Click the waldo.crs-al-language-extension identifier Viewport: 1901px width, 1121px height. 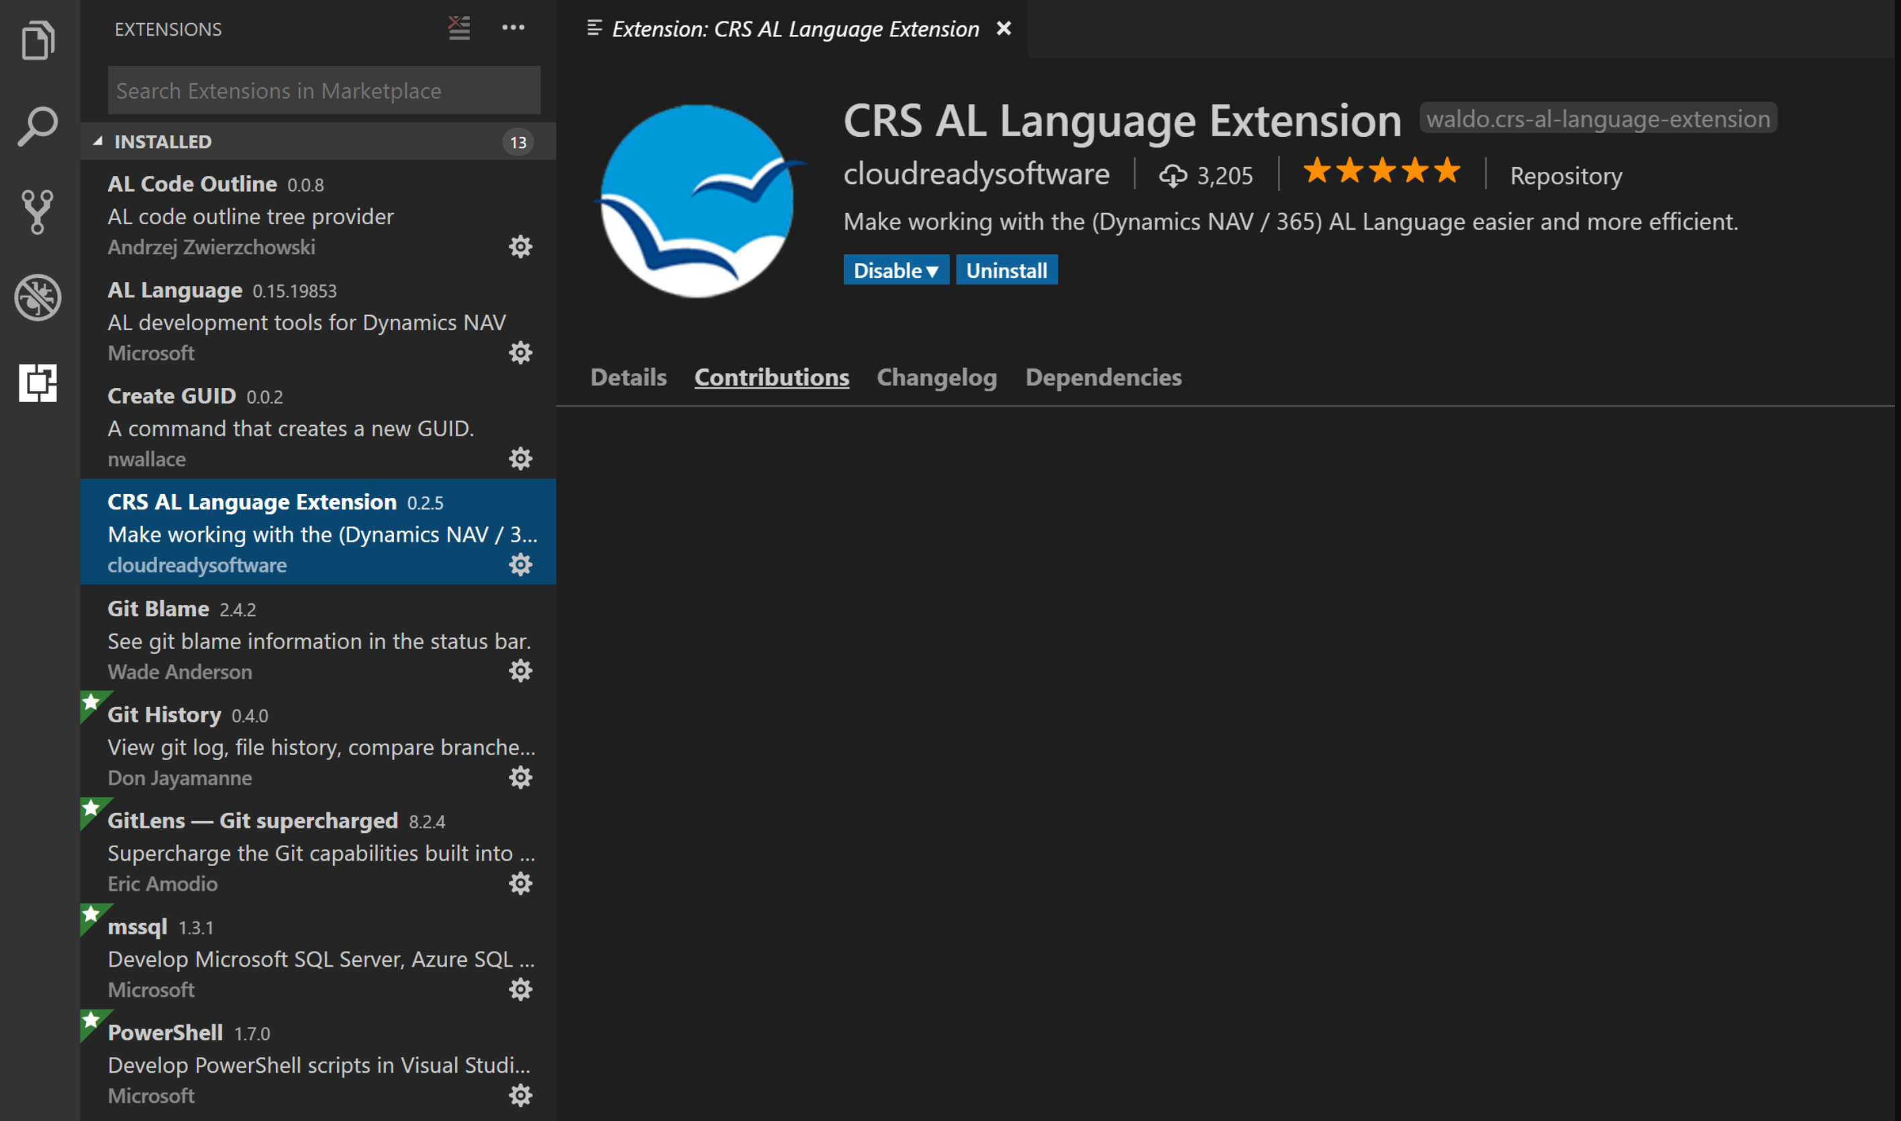tap(1598, 119)
